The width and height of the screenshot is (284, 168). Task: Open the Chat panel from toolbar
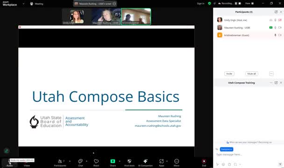point(80,162)
